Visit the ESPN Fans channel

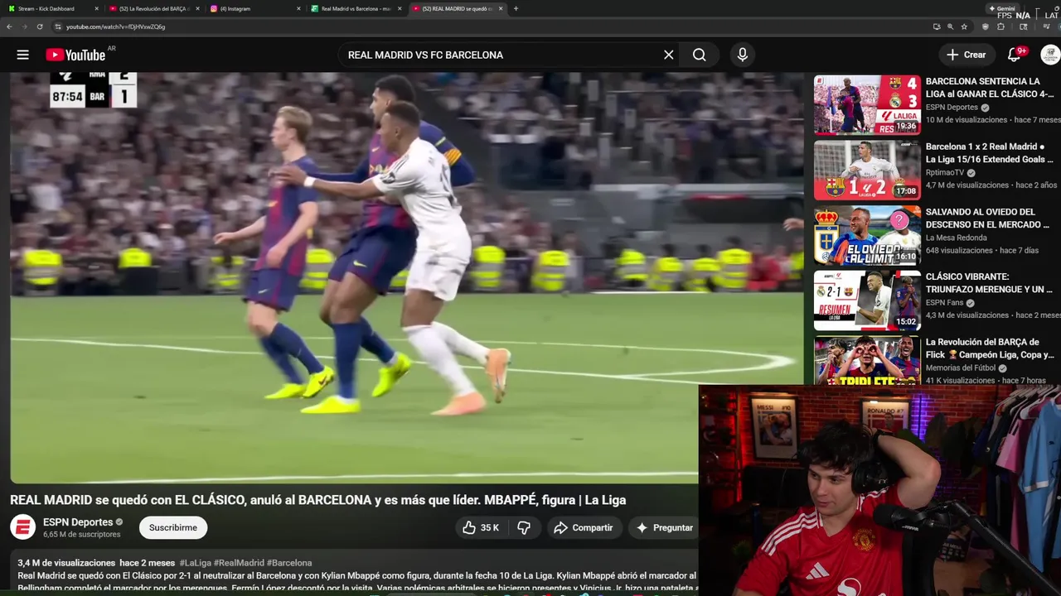(944, 303)
